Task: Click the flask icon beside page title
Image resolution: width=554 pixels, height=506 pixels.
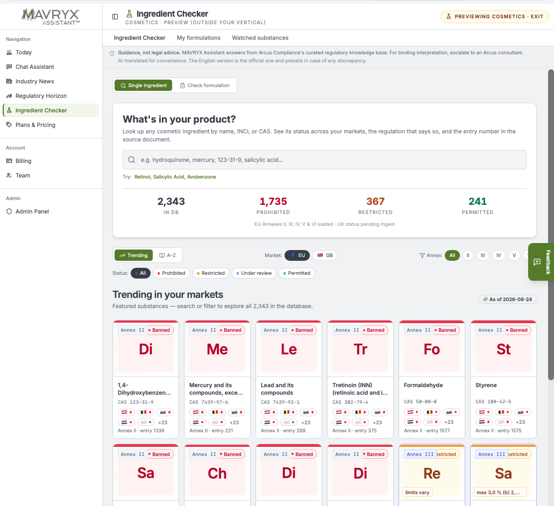Action: click(129, 14)
